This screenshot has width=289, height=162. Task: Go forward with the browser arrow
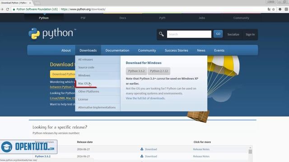[2, 9]
